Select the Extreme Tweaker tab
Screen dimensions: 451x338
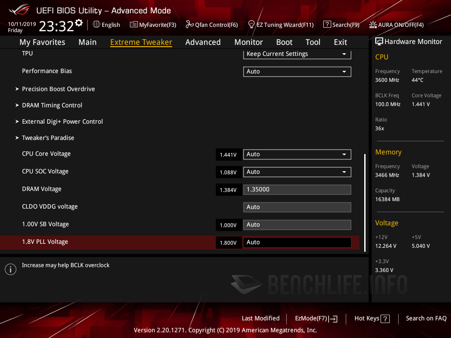click(x=141, y=42)
